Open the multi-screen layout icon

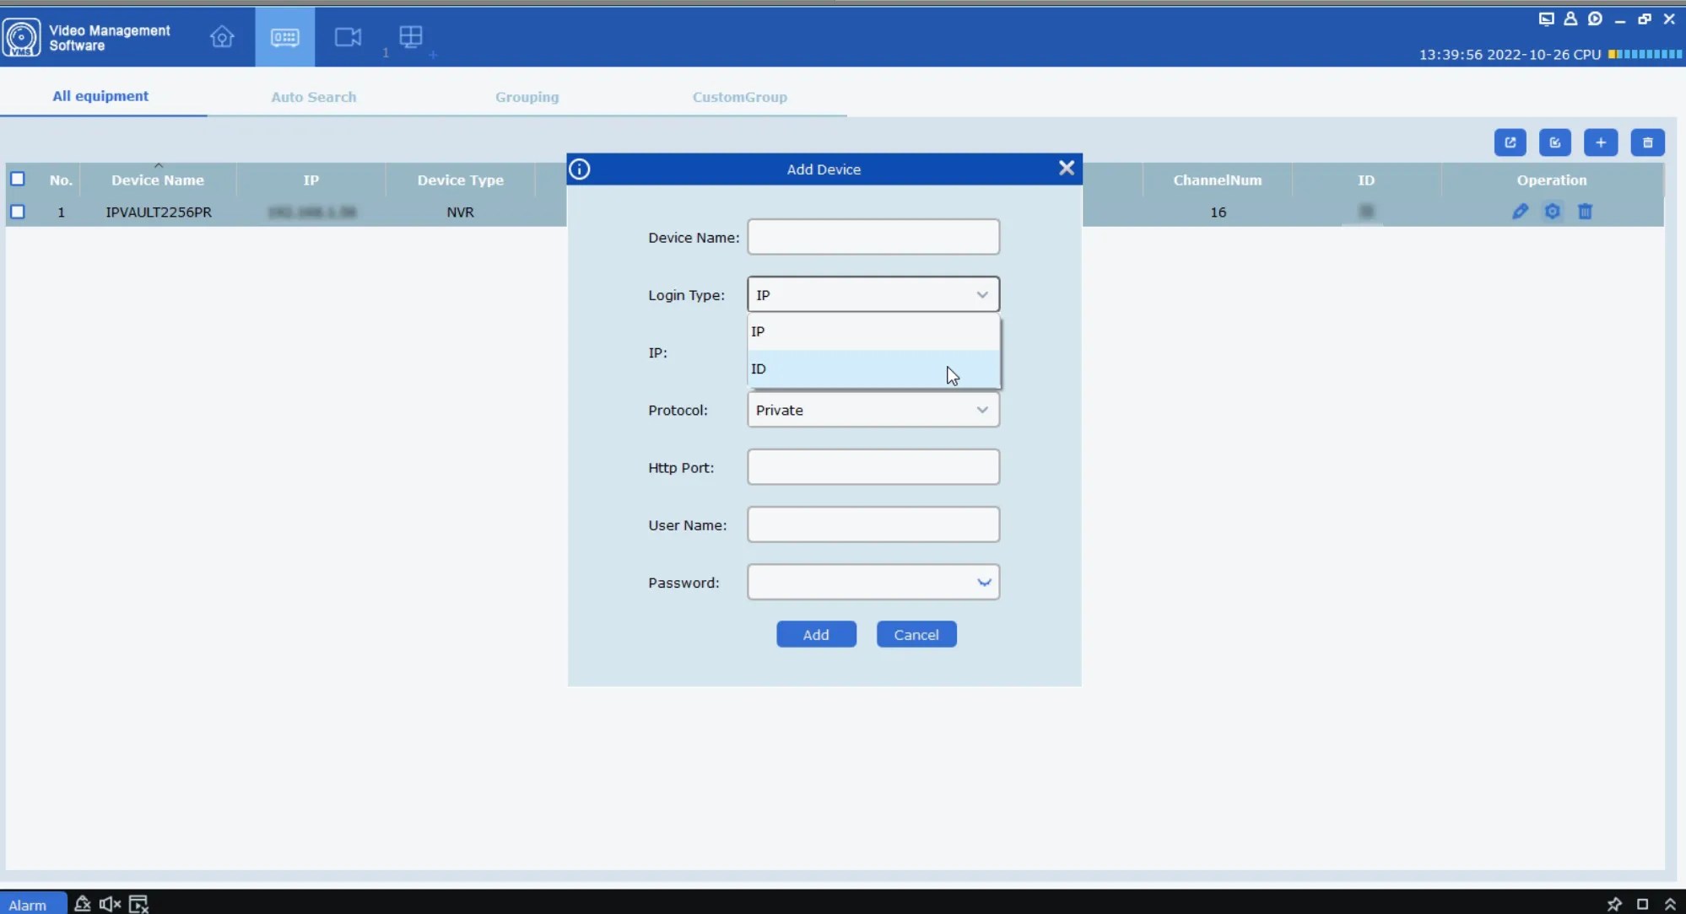click(x=411, y=37)
